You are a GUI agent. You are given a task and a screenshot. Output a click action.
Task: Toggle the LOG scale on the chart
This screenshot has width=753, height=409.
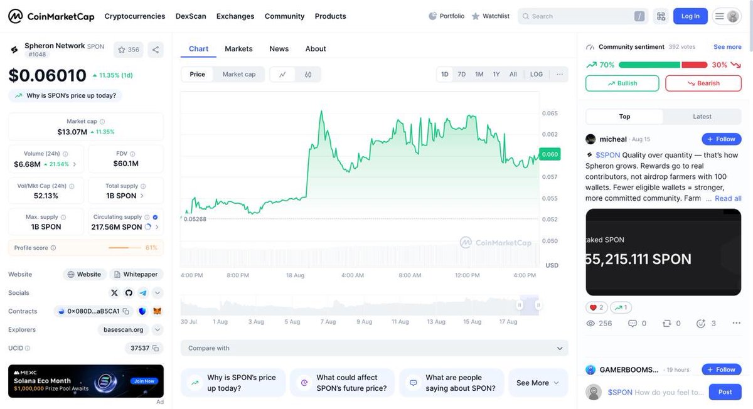click(537, 75)
